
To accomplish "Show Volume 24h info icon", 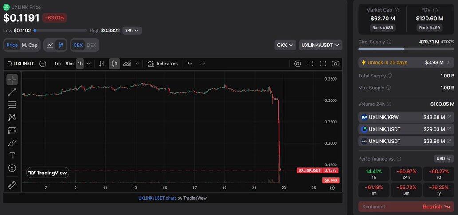I will pyautogui.click(x=389, y=104).
